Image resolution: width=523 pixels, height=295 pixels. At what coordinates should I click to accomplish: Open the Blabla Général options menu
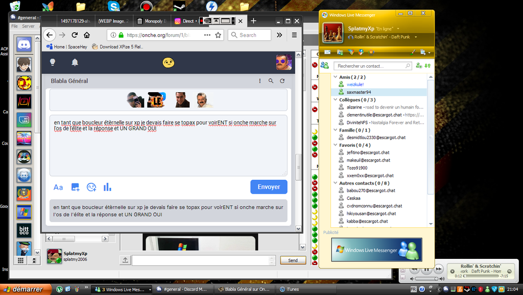click(260, 81)
